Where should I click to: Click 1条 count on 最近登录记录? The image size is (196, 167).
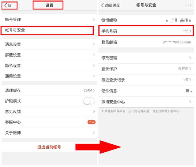pyautogui.click(x=186, y=80)
